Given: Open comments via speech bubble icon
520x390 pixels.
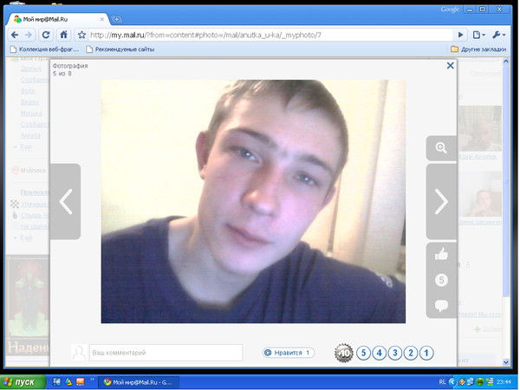Looking at the screenshot, I should pos(441,306).
